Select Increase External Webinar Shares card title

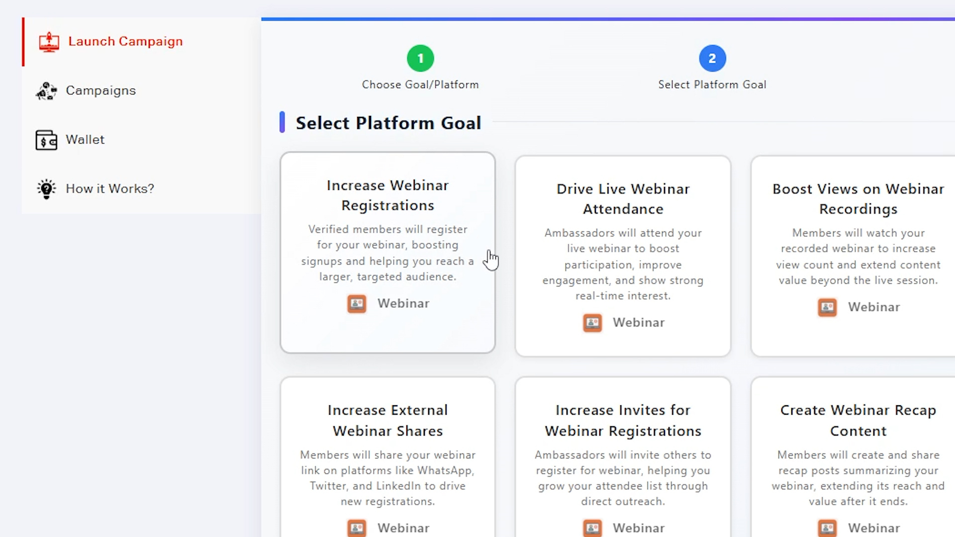(387, 421)
